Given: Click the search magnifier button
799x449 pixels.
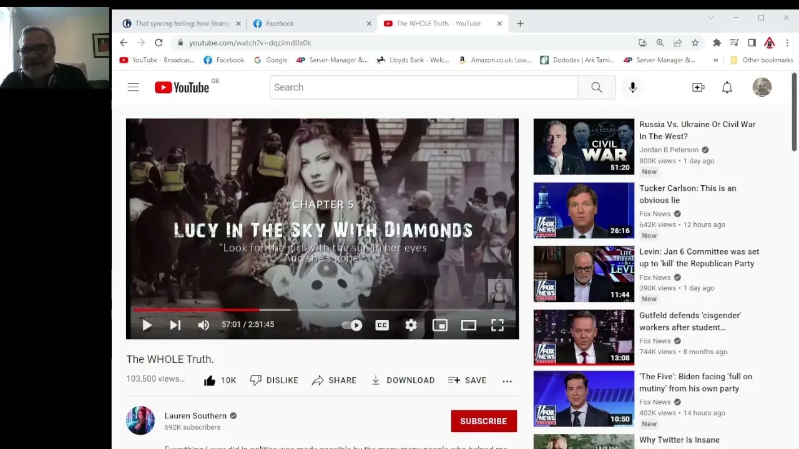Looking at the screenshot, I should (596, 87).
